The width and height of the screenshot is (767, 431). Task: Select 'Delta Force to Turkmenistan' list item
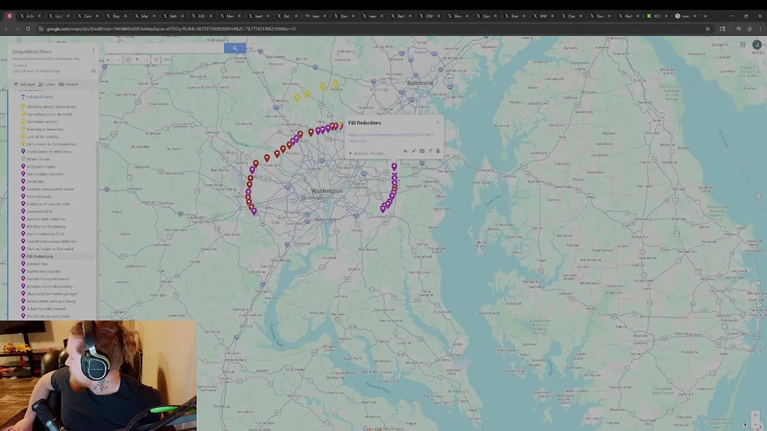click(51, 144)
